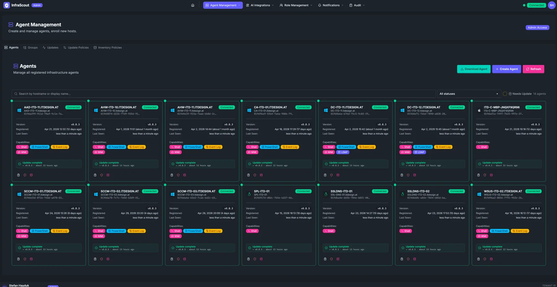Click Shell tag on SPL-ITD-01 card

[x=252, y=231]
